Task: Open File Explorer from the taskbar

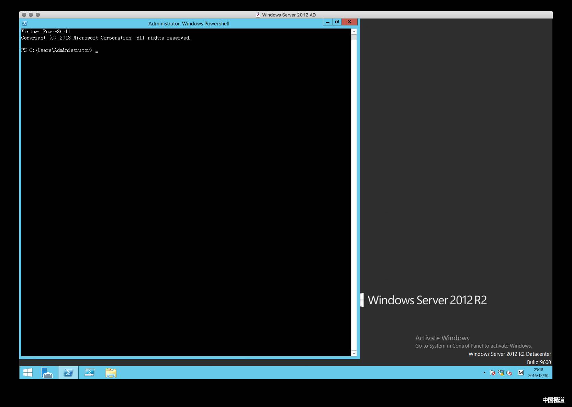Action: coord(111,373)
